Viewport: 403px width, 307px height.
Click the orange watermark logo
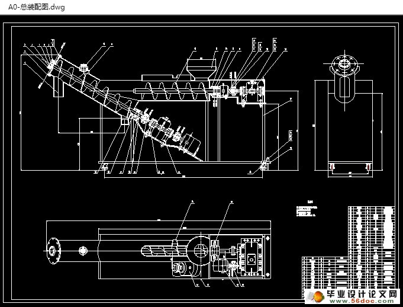(317, 296)
